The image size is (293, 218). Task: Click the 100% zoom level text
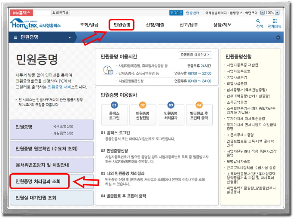[x=270, y=13]
